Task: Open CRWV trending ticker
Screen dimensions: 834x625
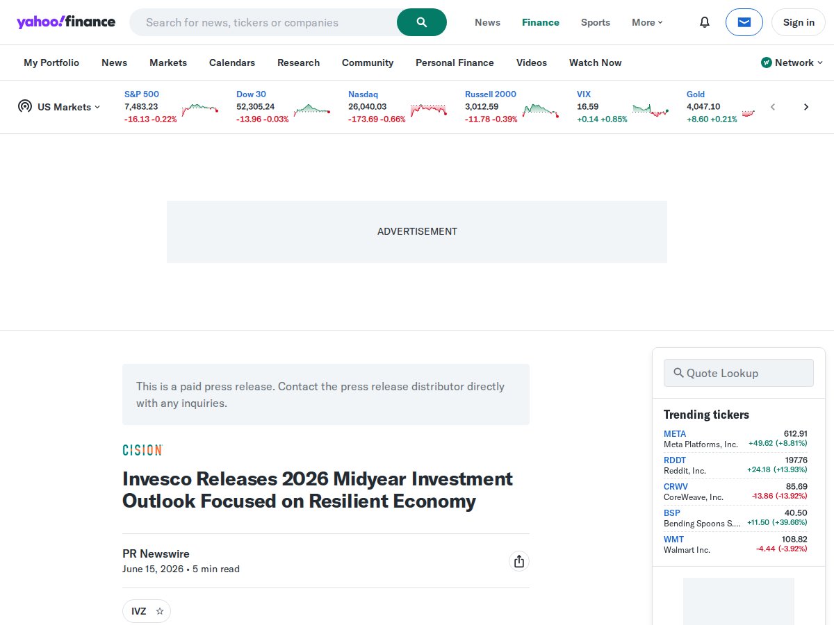Action: (676, 487)
